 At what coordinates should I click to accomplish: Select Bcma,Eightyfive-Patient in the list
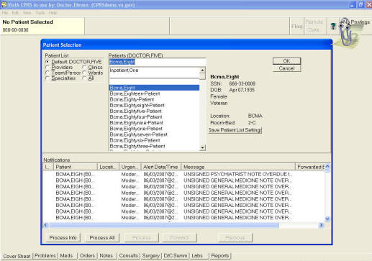154,111
